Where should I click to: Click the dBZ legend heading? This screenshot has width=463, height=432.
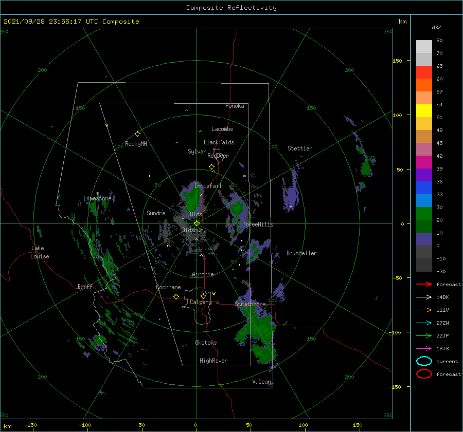[436, 27]
